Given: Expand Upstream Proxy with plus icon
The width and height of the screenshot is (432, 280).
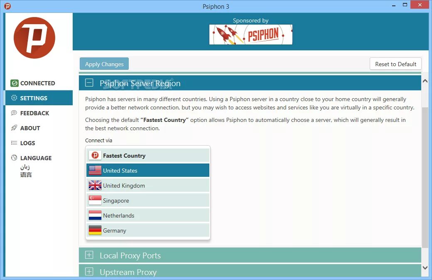Looking at the screenshot, I should tap(89, 271).
